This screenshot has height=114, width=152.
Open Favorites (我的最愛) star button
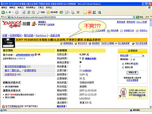tap(52, 12)
